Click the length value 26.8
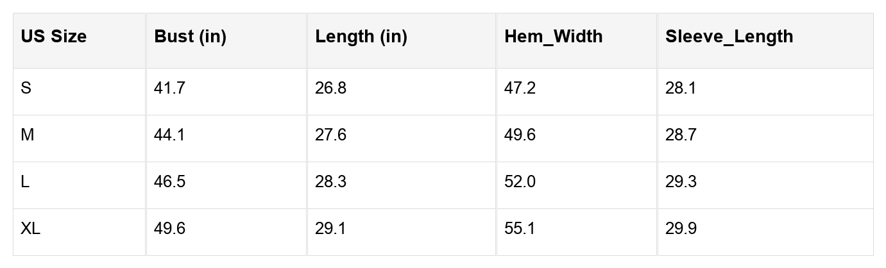The height and width of the screenshot is (268, 886). (x=330, y=88)
